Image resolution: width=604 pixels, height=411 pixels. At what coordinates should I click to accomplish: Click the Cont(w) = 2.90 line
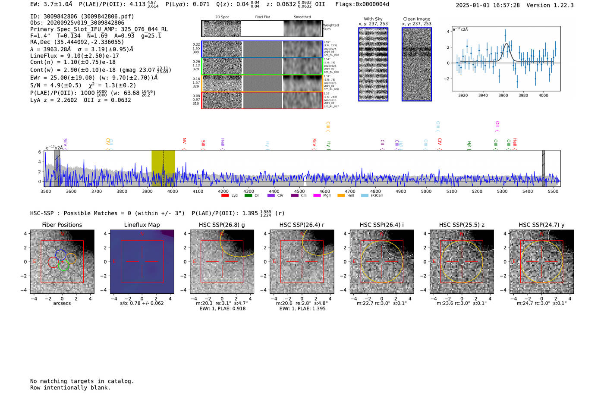coord(101,69)
